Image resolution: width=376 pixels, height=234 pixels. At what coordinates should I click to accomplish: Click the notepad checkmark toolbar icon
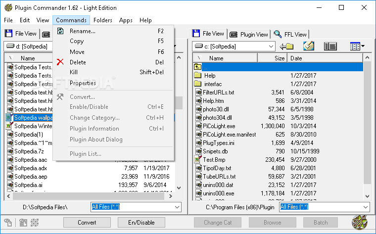[x=309, y=46]
